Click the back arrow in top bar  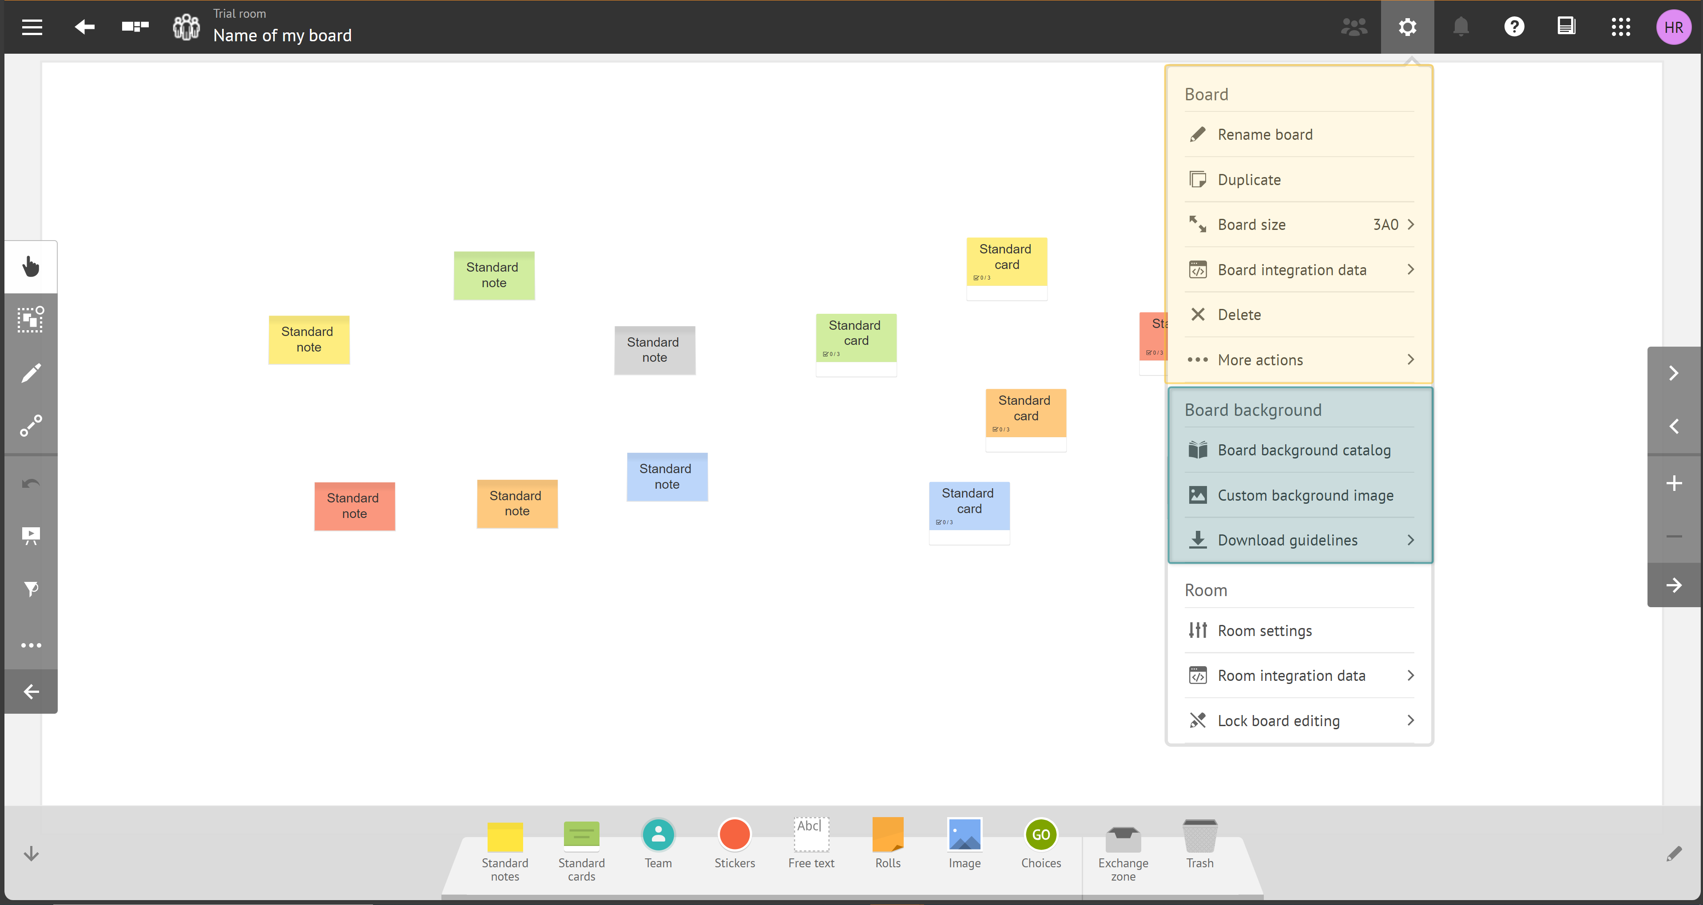coord(84,27)
